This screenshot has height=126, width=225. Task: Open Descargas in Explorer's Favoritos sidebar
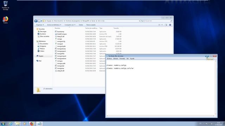pos(43,31)
